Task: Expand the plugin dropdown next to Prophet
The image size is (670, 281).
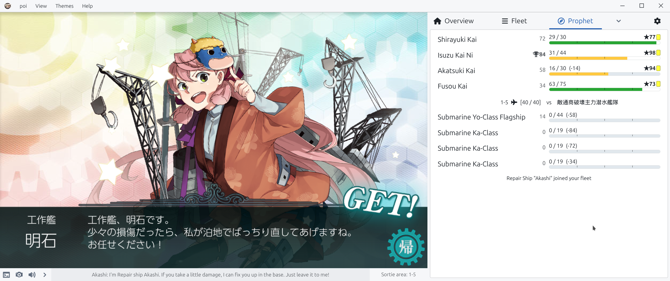Action: [x=619, y=21]
